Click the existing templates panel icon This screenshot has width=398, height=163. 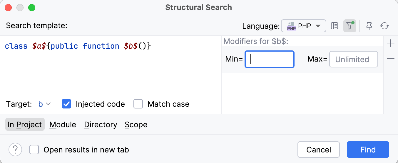click(335, 26)
